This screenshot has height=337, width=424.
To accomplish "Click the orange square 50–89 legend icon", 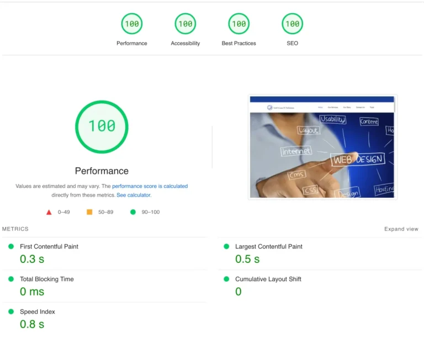I will point(89,212).
